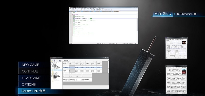Close the epic_emu.ini tab via its x
The height and width of the screenshot is (96, 205).
(119, 11)
